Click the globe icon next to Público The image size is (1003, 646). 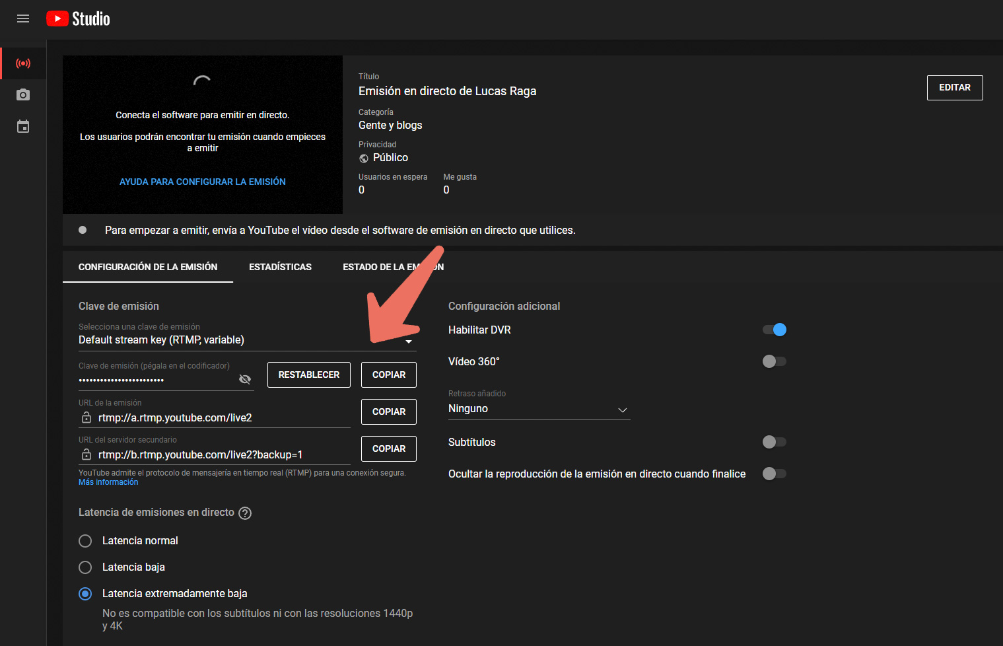tap(364, 158)
